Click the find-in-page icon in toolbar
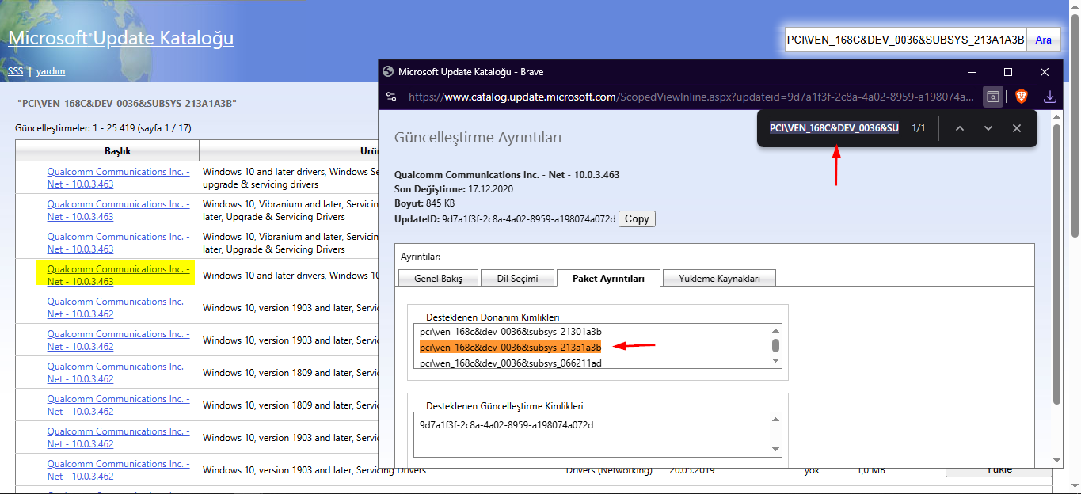The height and width of the screenshot is (494, 1081). pyautogui.click(x=992, y=97)
